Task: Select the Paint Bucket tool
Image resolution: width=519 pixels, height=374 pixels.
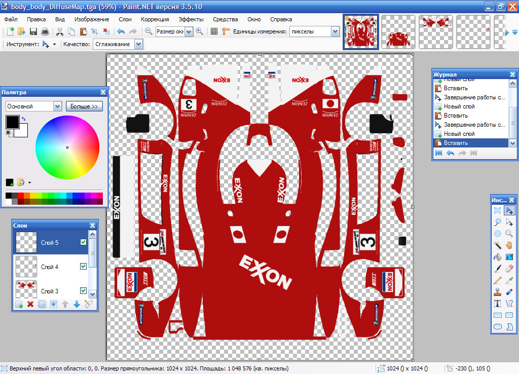Action: (497, 257)
